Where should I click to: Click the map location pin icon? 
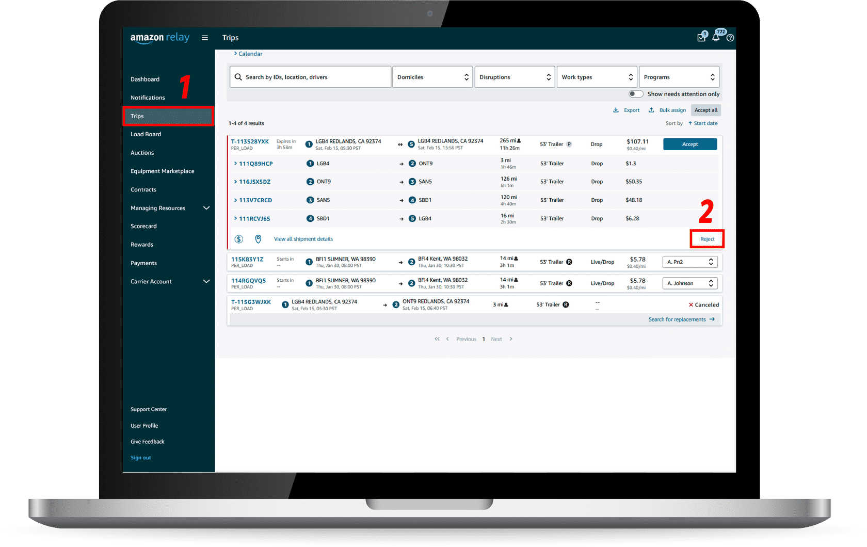(258, 239)
